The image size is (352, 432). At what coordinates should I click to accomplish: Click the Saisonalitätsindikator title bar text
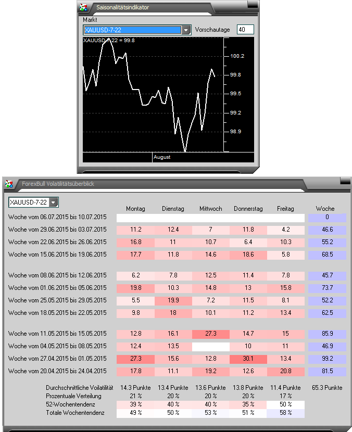(122, 8)
